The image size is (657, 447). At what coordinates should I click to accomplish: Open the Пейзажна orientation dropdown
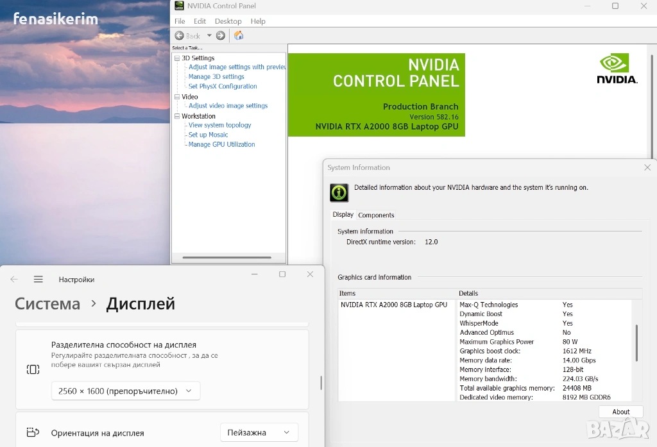coord(259,432)
